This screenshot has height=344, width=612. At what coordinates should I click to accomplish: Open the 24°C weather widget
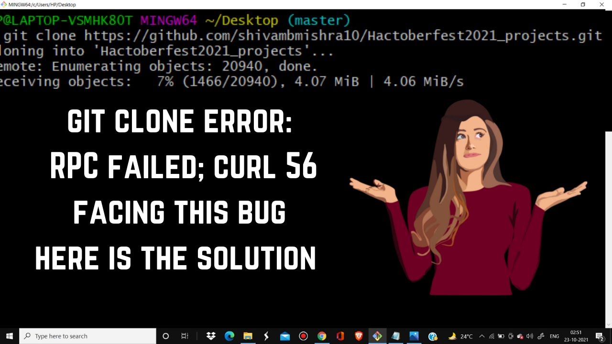[460, 336]
